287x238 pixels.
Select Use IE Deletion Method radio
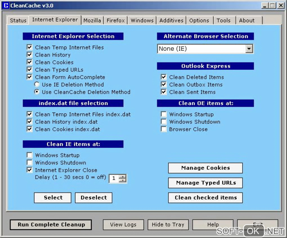(37, 84)
